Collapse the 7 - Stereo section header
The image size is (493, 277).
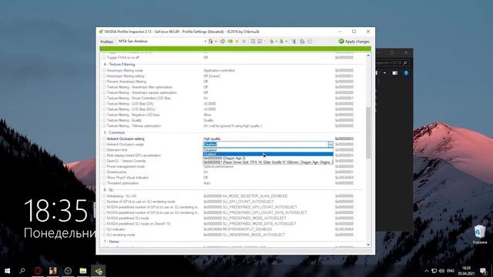pos(111,242)
